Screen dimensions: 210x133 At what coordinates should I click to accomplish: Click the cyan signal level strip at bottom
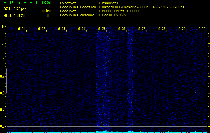pyautogui.click(x=105, y=132)
